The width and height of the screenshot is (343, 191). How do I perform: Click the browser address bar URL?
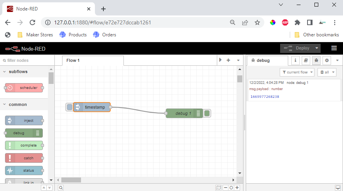pyautogui.click(x=103, y=22)
